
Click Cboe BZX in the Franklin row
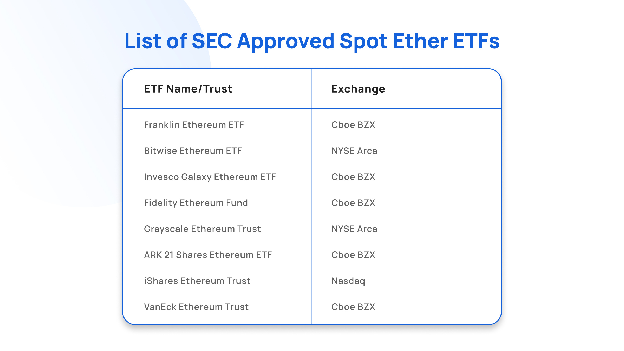click(x=353, y=125)
